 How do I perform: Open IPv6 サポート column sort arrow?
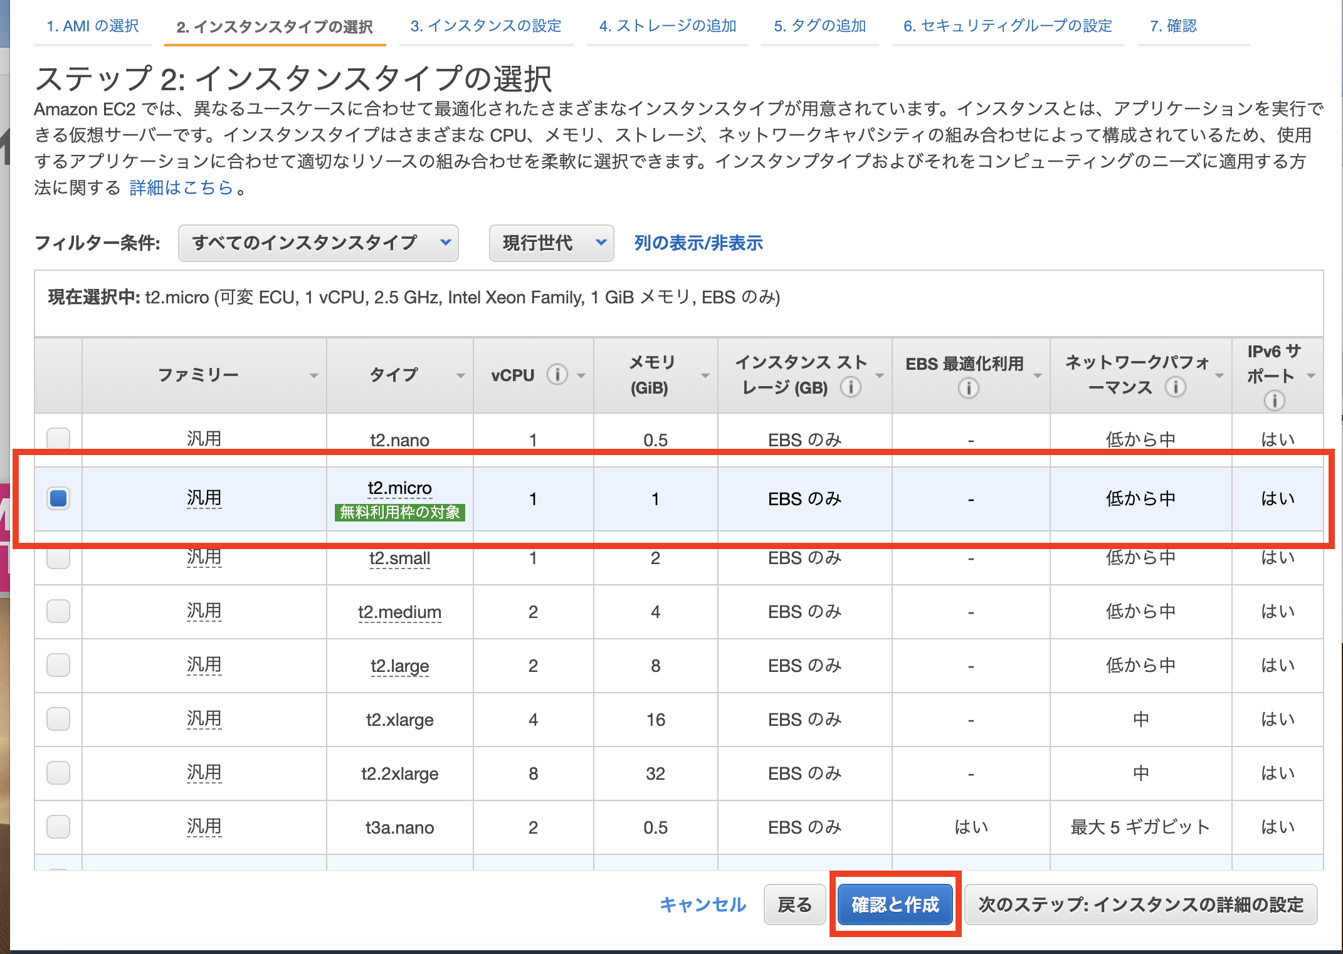(1310, 376)
